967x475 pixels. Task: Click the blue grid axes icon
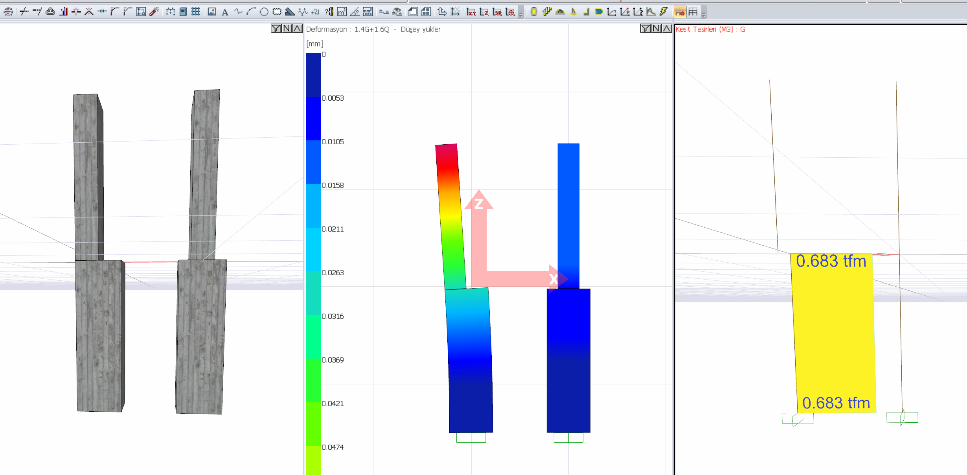click(x=196, y=12)
